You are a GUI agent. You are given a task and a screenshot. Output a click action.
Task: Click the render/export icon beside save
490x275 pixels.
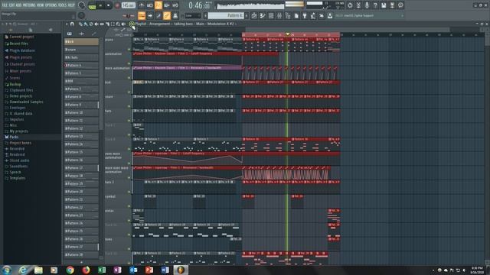(x=392, y=5)
